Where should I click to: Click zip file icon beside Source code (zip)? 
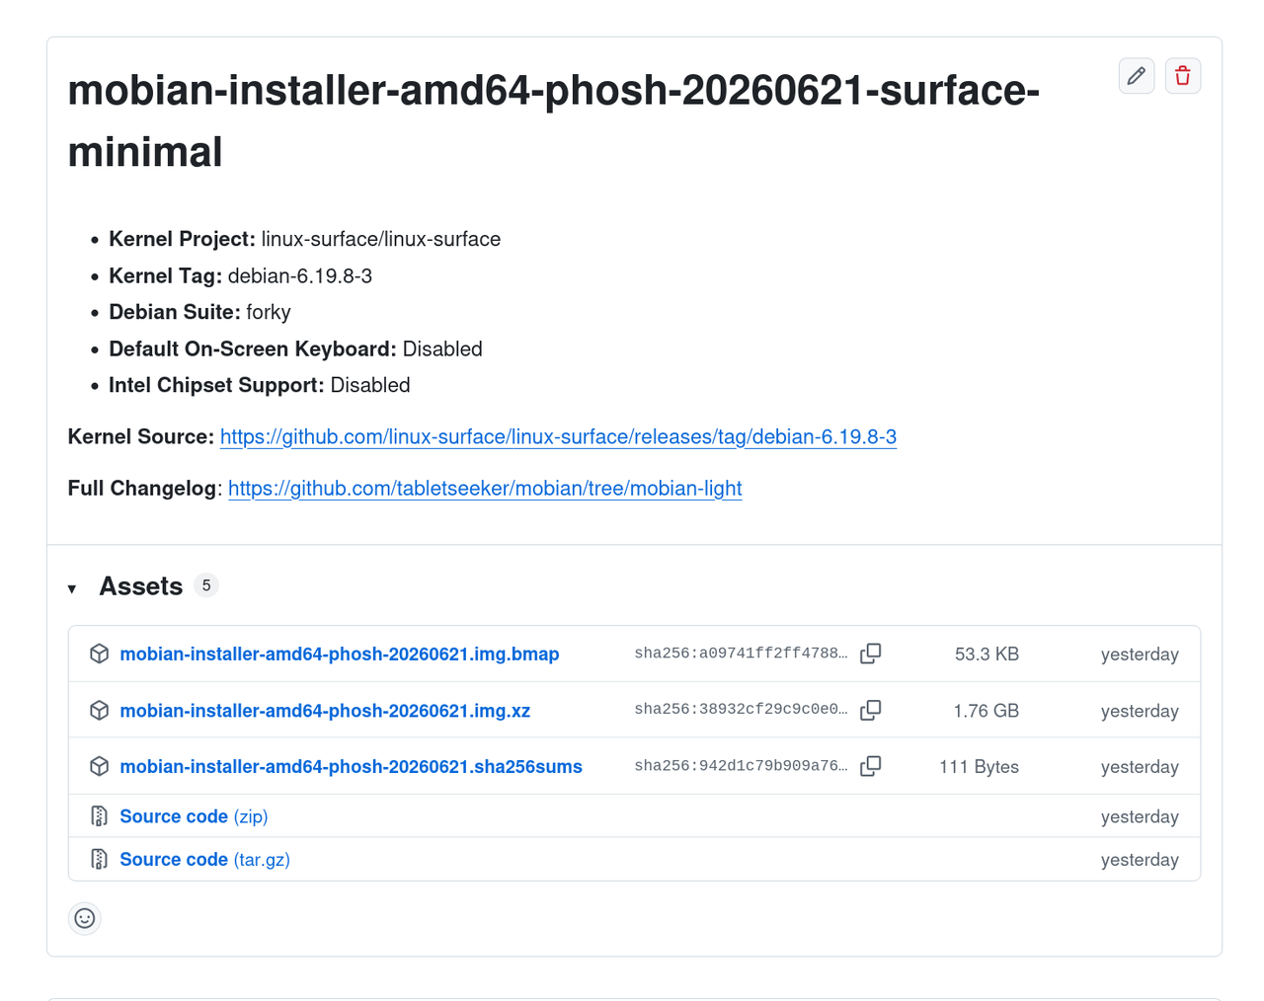point(99,816)
